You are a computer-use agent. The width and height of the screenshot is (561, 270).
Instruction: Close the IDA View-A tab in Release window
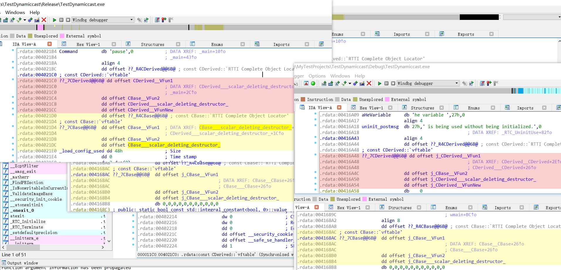click(50, 44)
